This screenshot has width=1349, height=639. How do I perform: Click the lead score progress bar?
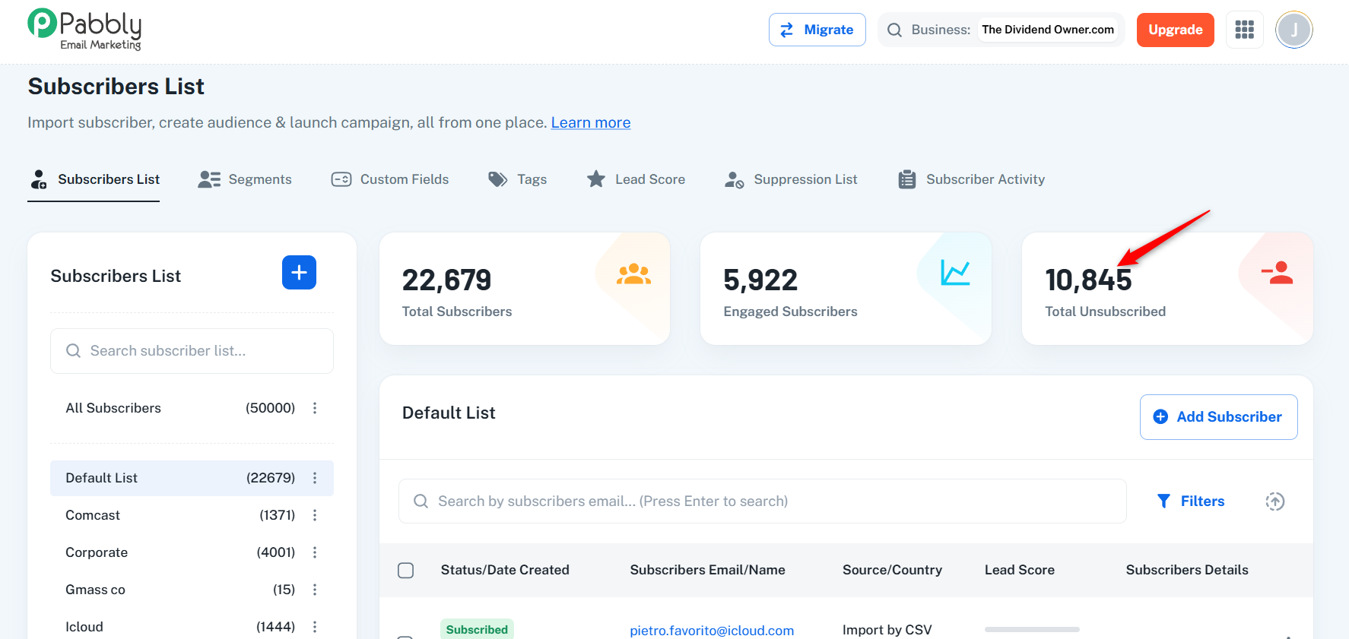click(1031, 629)
